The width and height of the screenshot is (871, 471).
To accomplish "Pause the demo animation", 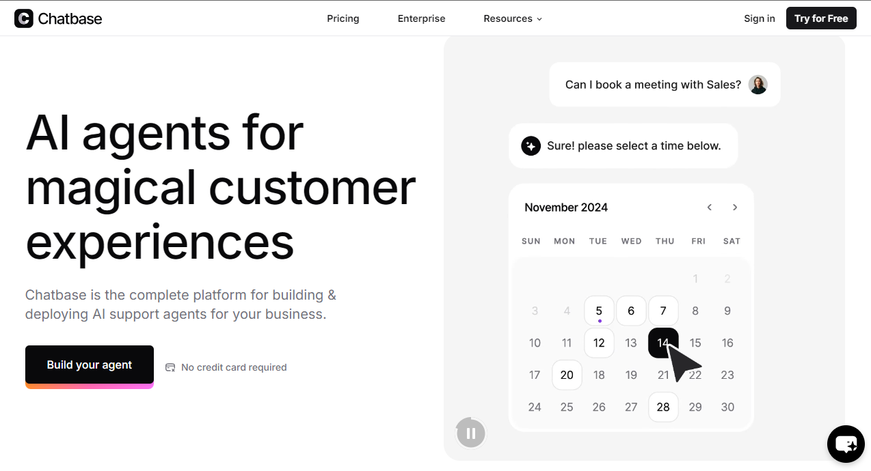I will (470, 433).
